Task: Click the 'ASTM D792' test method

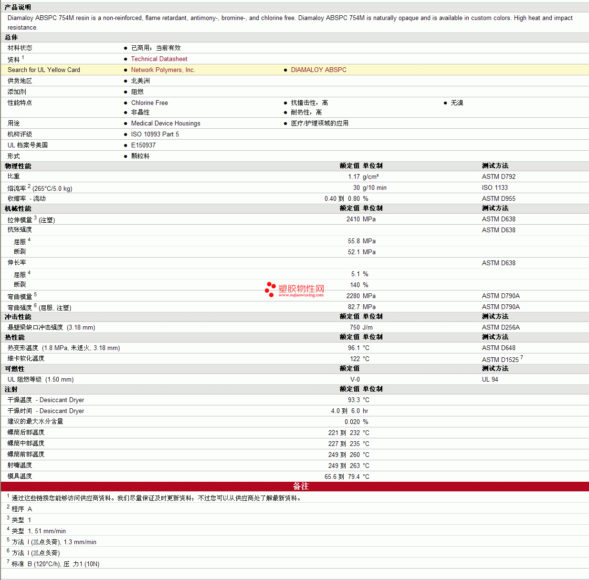Action: coord(499,176)
